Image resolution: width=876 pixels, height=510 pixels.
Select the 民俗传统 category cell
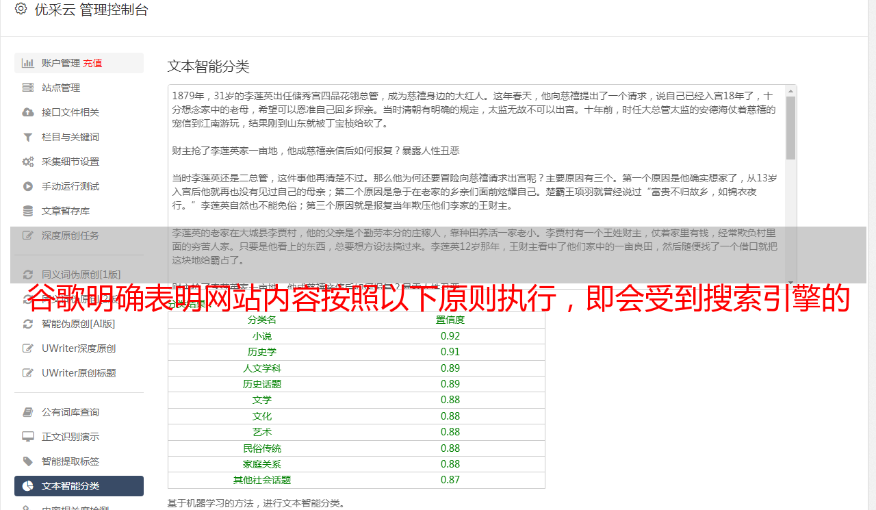point(262,448)
